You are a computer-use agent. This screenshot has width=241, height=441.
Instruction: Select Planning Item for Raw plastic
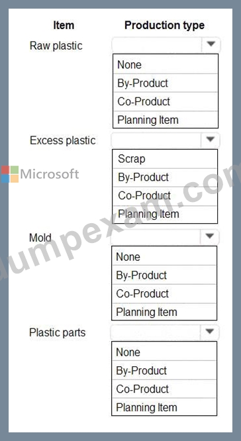[166, 120]
